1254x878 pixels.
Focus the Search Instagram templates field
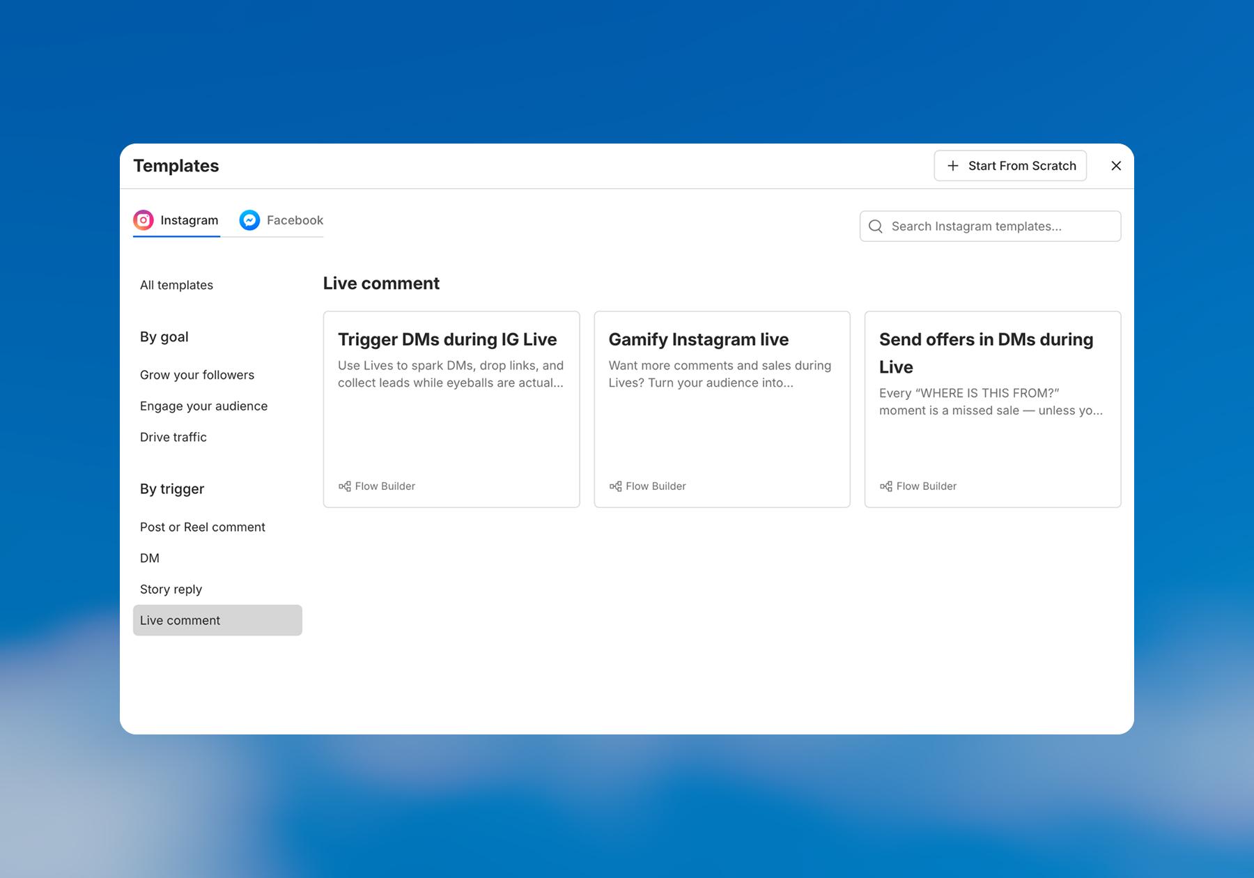coord(990,226)
